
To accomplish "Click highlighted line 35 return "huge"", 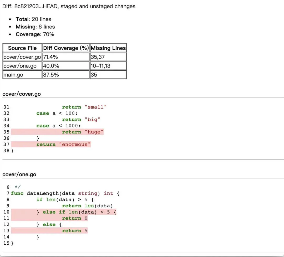I will pos(57,132).
